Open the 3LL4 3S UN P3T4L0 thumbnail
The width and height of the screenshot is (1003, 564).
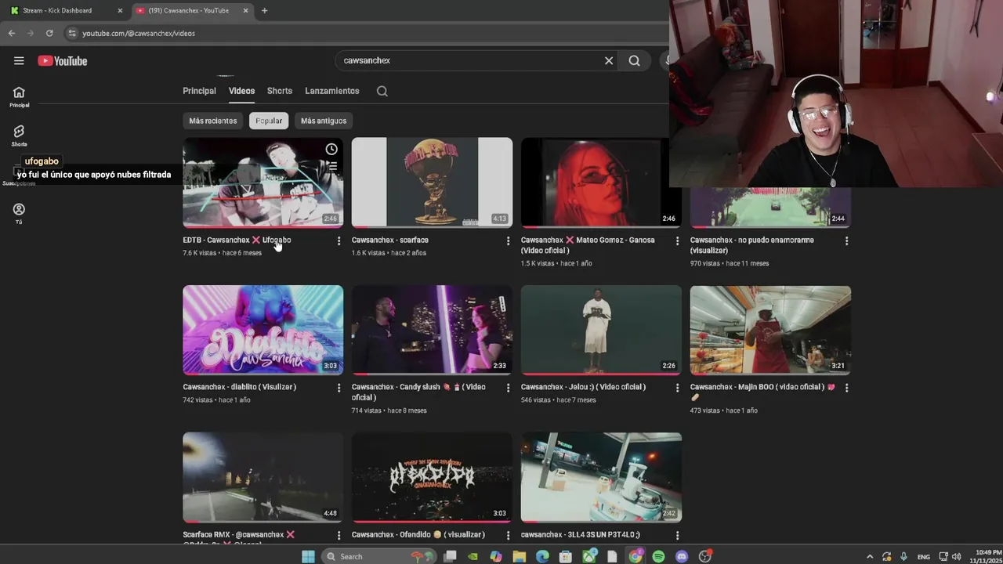tap(601, 477)
